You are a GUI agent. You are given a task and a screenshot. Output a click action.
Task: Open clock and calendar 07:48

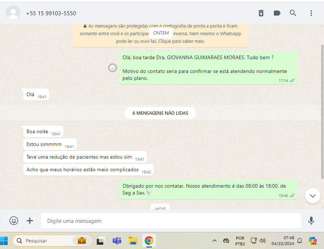click(283, 241)
